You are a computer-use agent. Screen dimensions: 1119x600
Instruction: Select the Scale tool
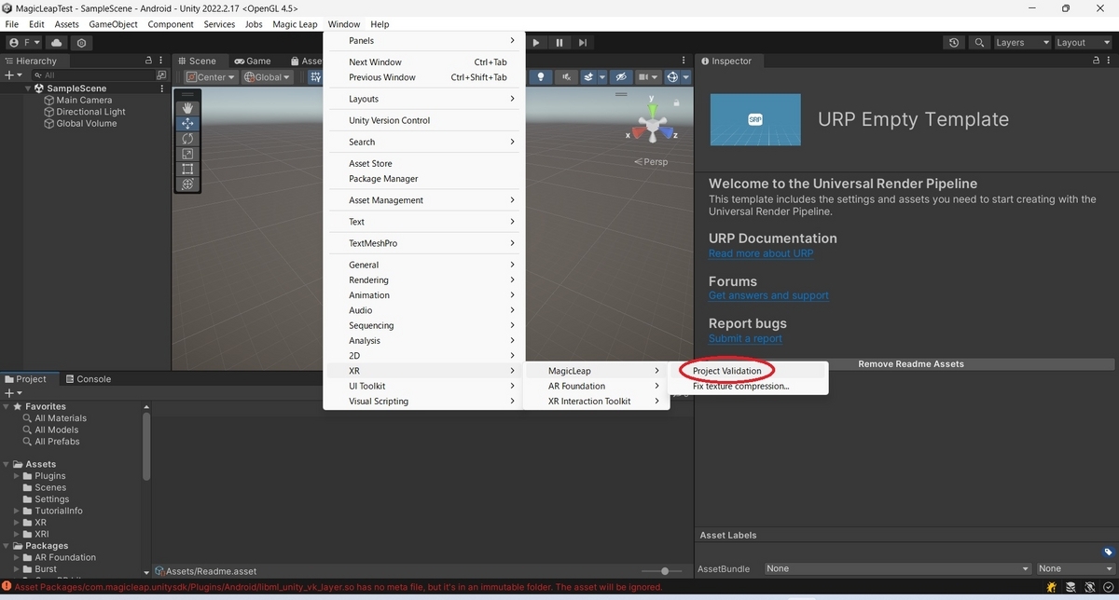[187, 154]
